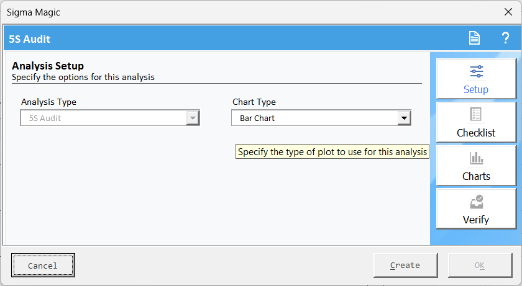Click the Create button
The height and width of the screenshot is (286, 522).
point(405,265)
